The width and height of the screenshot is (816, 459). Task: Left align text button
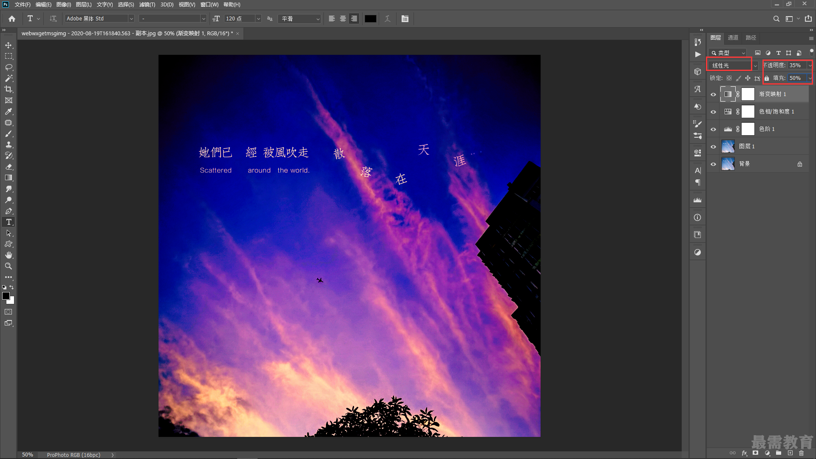pyautogui.click(x=332, y=19)
